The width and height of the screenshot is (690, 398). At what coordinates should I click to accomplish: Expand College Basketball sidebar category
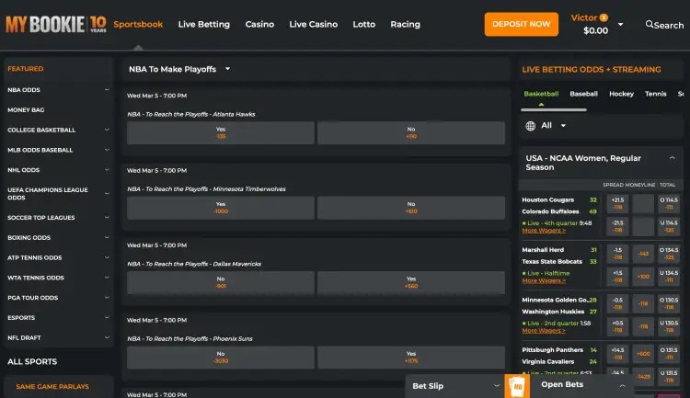pyautogui.click(x=107, y=130)
